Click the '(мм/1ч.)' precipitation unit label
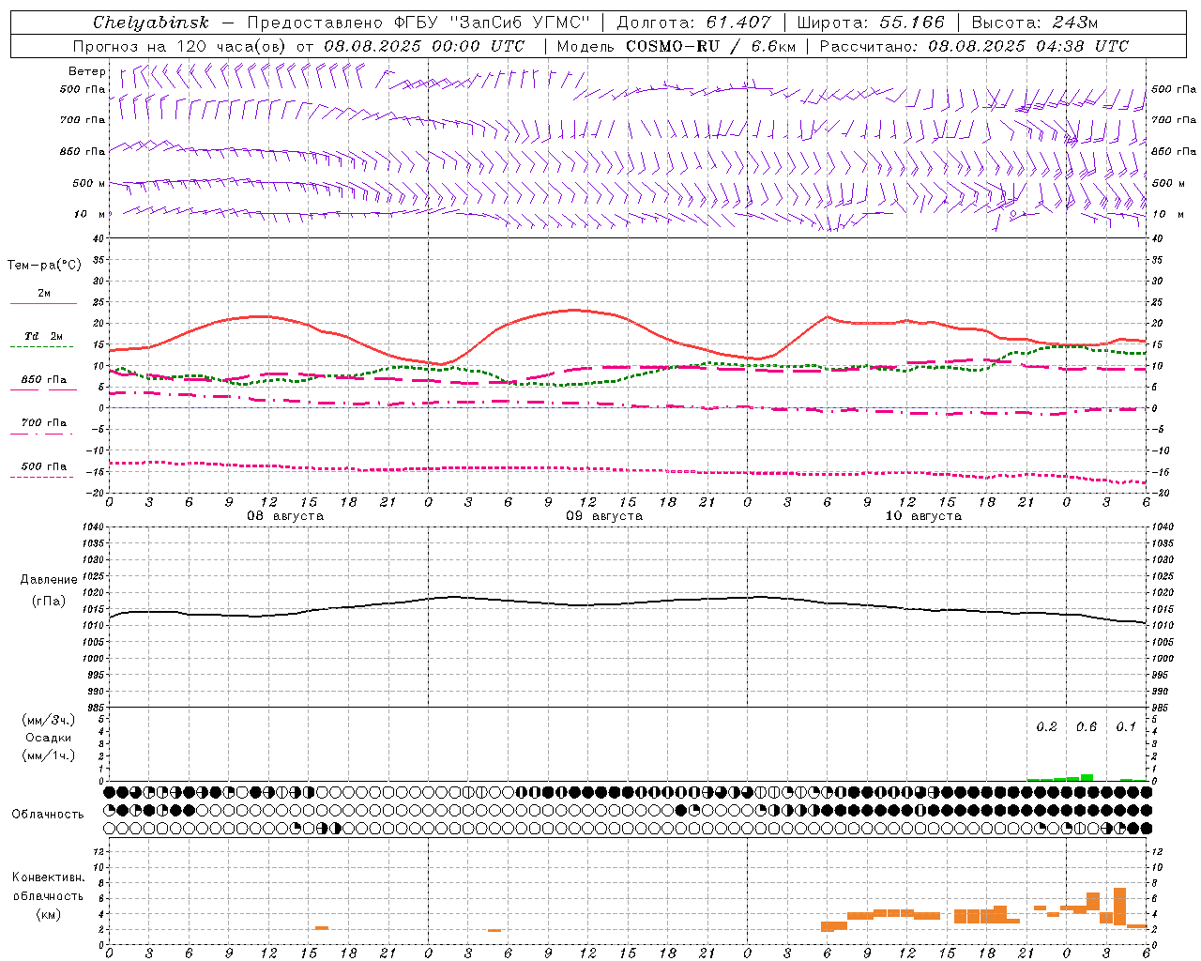Viewport: 1201px width, 961px height. tap(49, 755)
